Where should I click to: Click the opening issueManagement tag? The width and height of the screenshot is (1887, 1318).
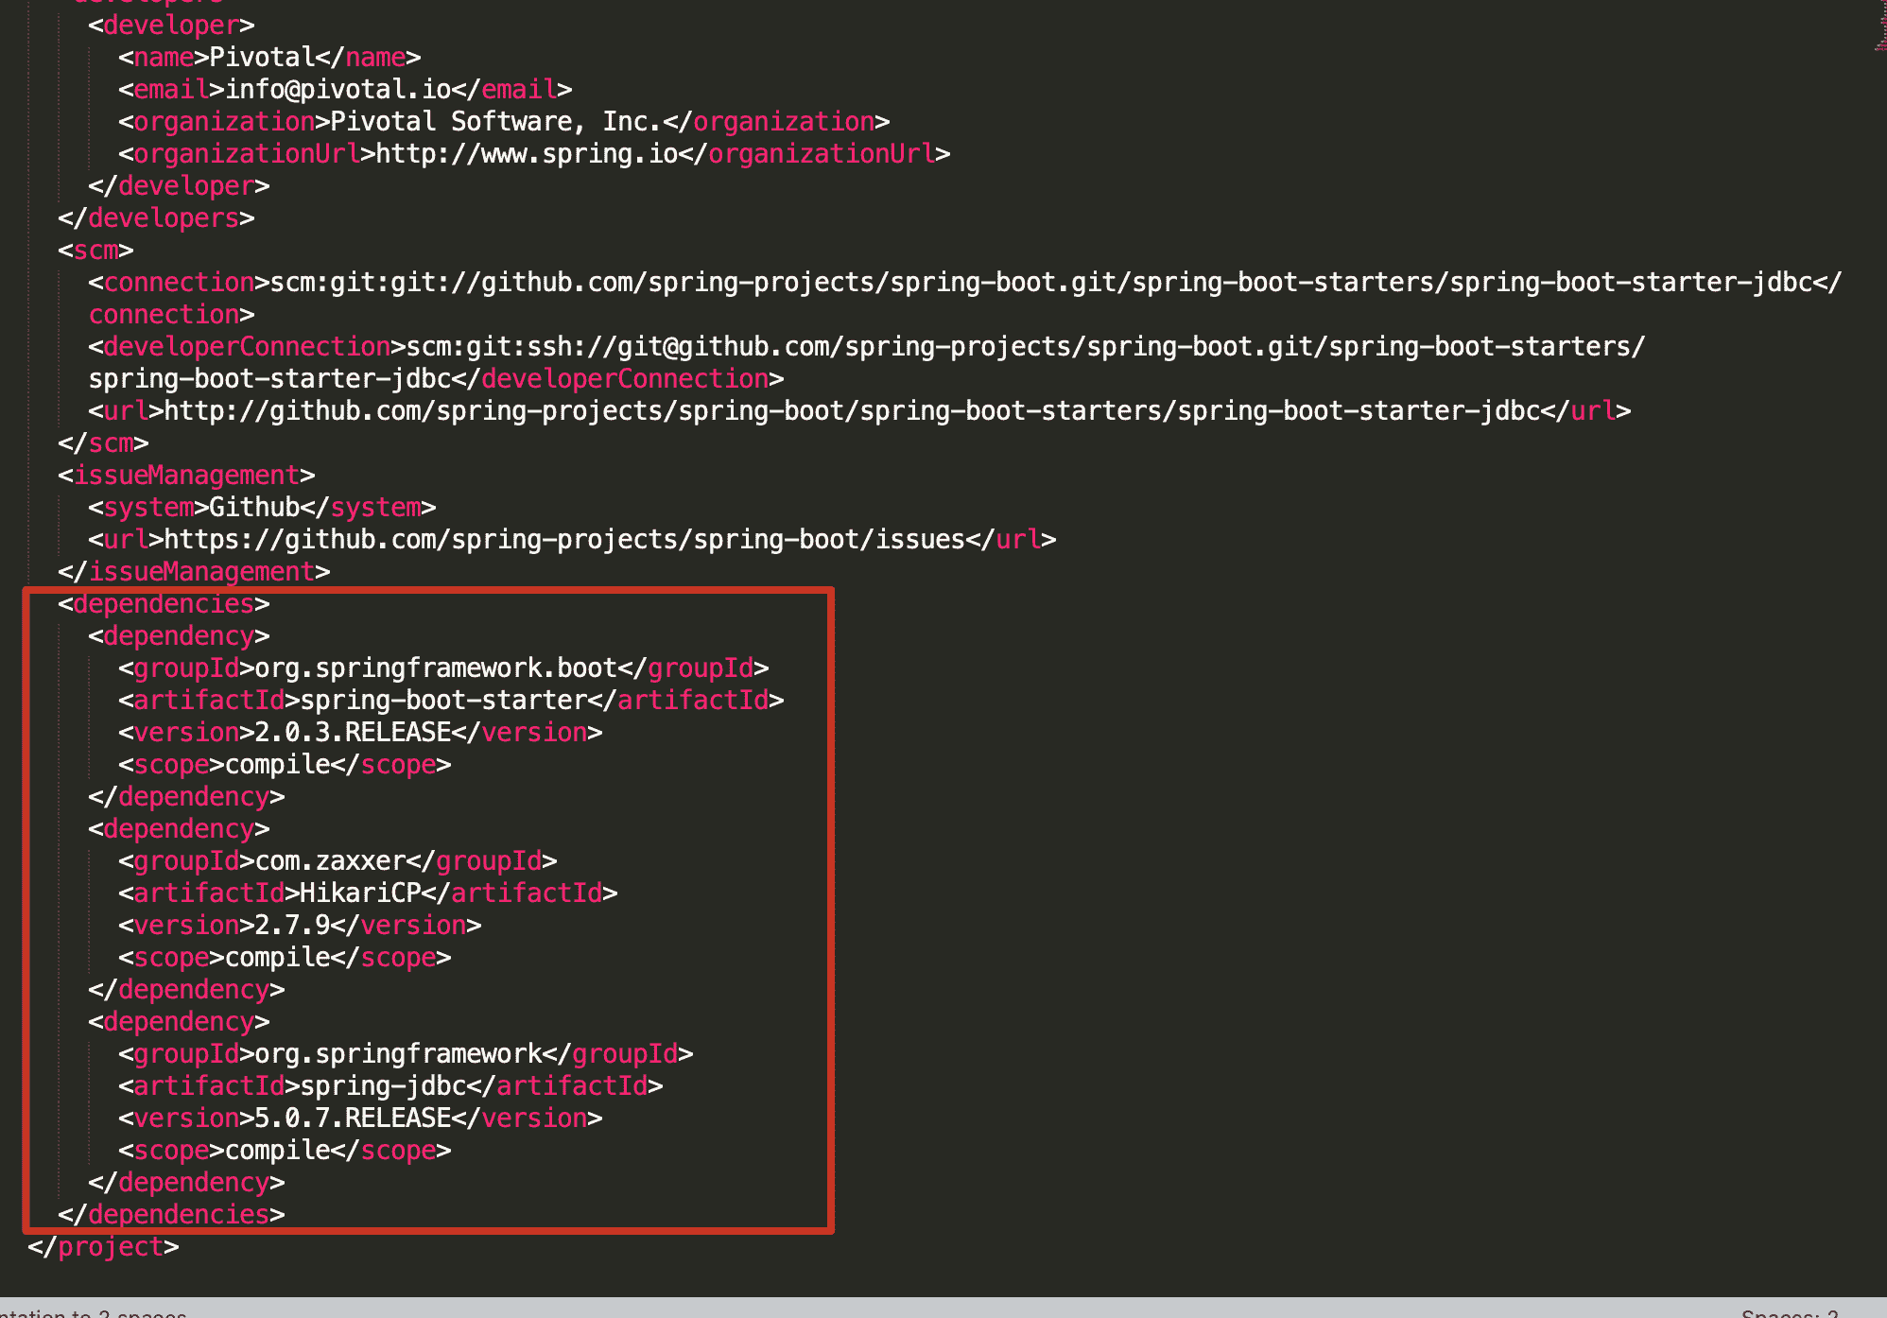[x=186, y=476]
